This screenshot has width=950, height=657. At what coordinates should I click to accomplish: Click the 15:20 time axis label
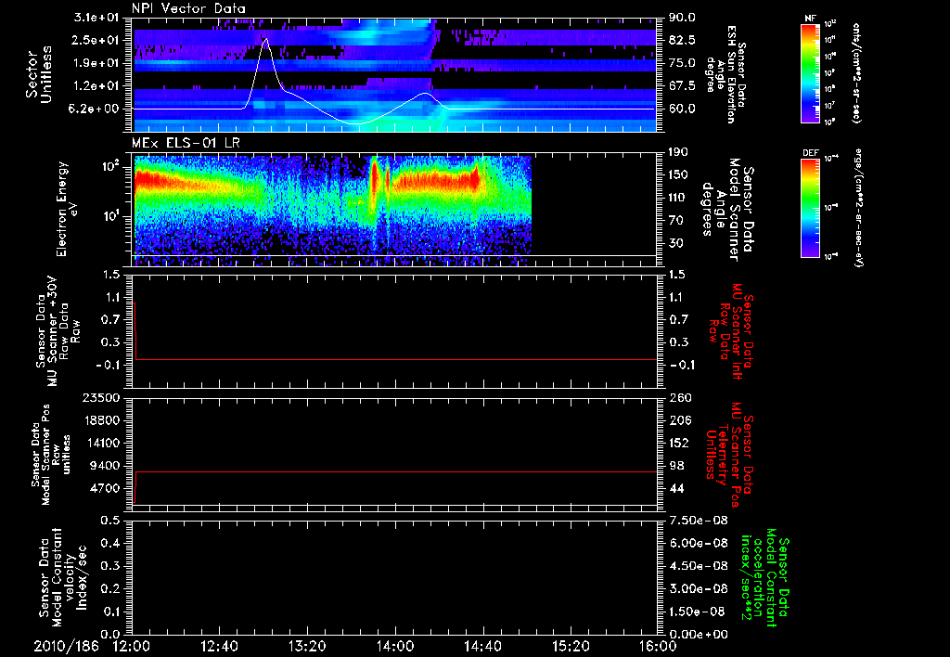pos(571,646)
